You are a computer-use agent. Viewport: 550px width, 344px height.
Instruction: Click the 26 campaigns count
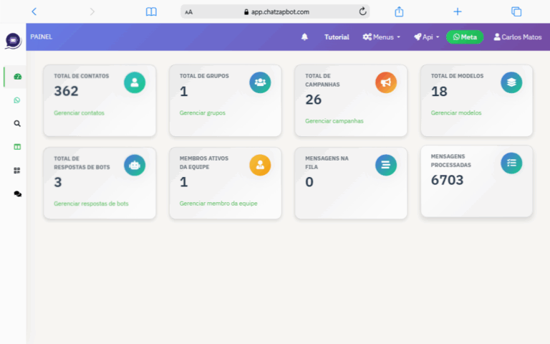(313, 100)
